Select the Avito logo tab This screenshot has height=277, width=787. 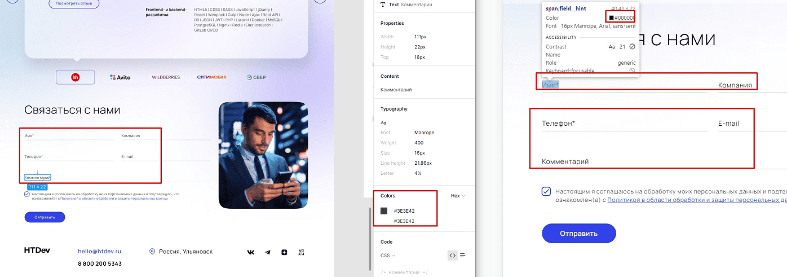(x=120, y=77)
